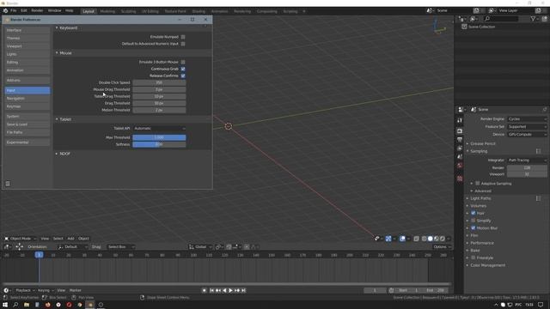
Task: Open the Preferences hamburger menu icon
Action: pos(8,184)
